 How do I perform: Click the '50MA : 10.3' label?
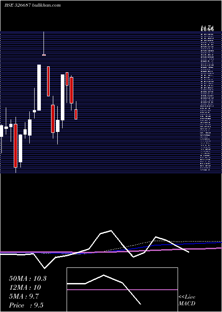pyautogui.click(x=28, y=279)
